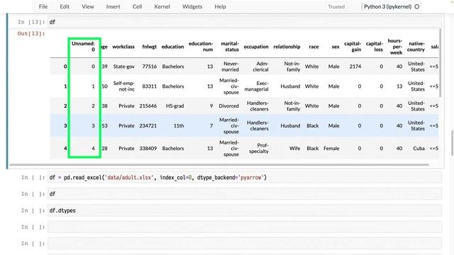454x255 pixels.
Task: Click the Cuba native-country cell
Action: pyautogui.click(x=419, y=148)
